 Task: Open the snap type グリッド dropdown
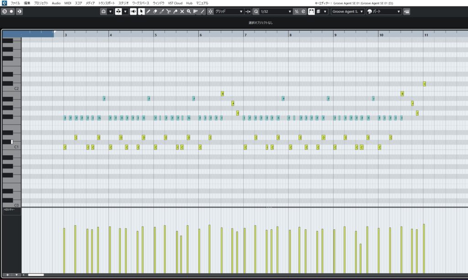tap(229, 11)
